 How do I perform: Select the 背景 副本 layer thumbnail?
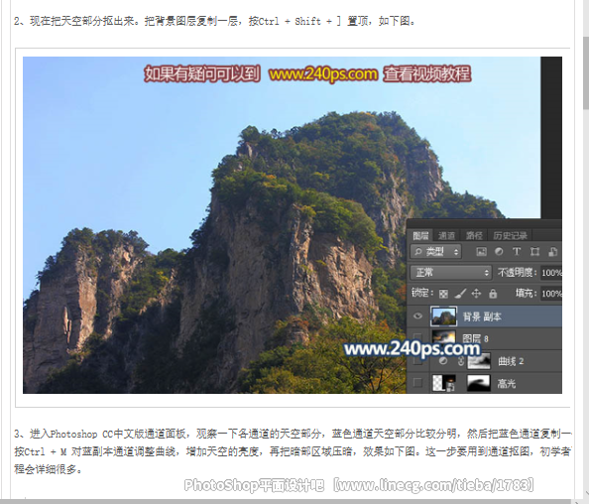click(443, 316)
